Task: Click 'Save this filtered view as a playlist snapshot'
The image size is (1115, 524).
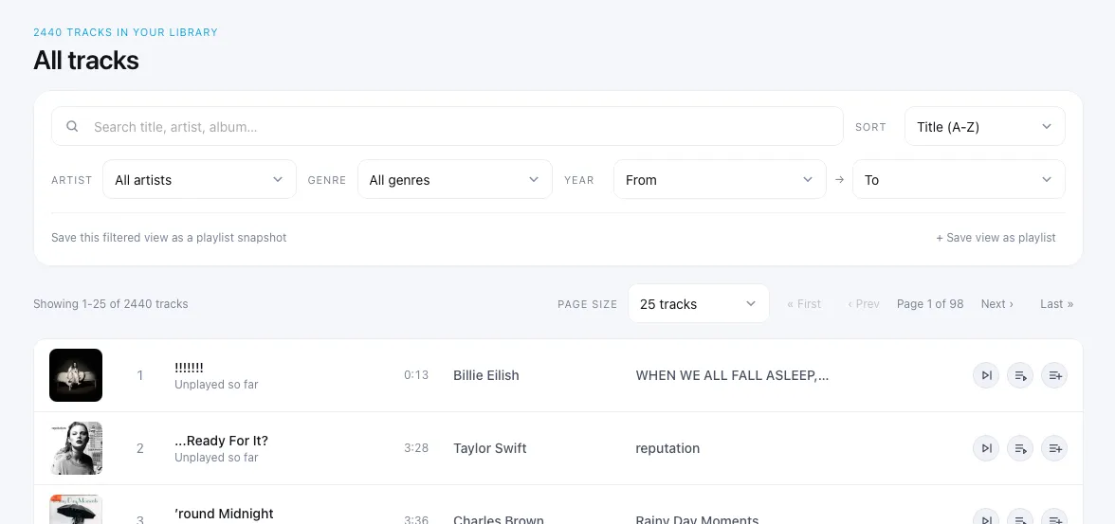Action: click(x=169, y=238)
